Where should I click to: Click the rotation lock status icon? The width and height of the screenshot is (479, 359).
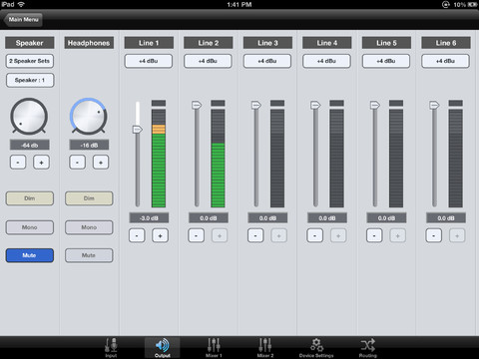446,5
